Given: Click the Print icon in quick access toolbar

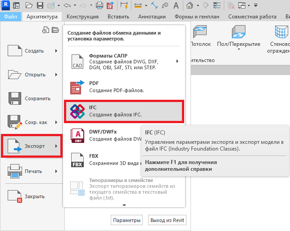Looking at the screenshot, I should [x=100, y=5].
